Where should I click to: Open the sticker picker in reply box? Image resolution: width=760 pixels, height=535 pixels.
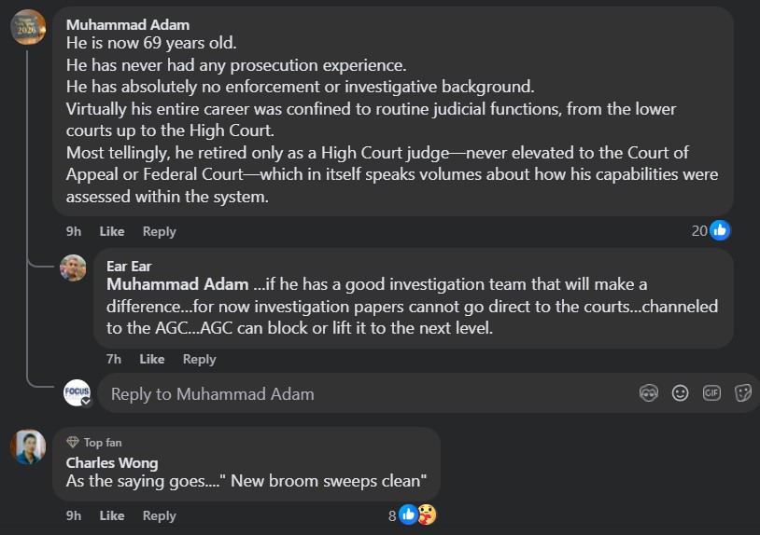click(x=743, y=393)
